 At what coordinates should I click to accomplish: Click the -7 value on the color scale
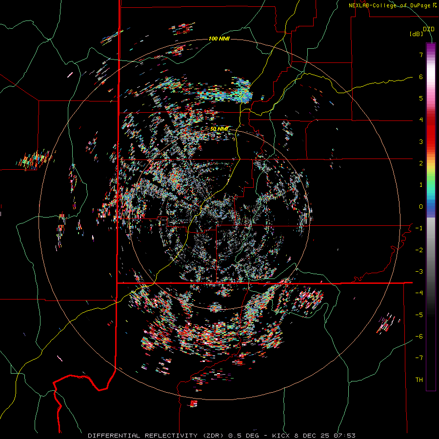point(419,358)
